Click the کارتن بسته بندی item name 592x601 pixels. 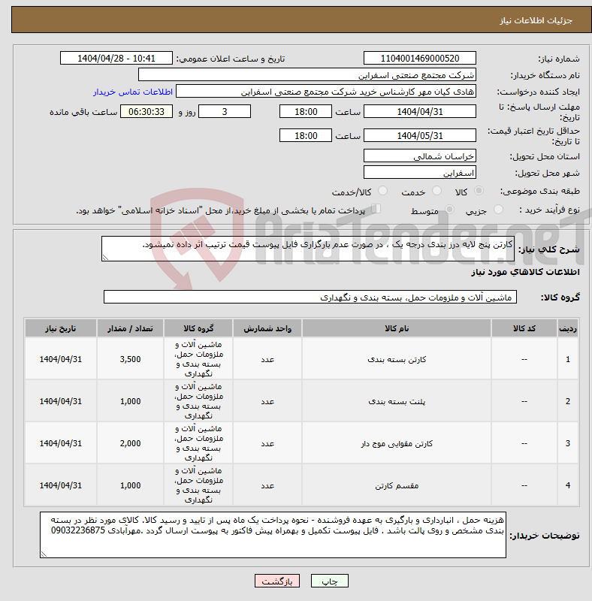click(x=397, y=360)
